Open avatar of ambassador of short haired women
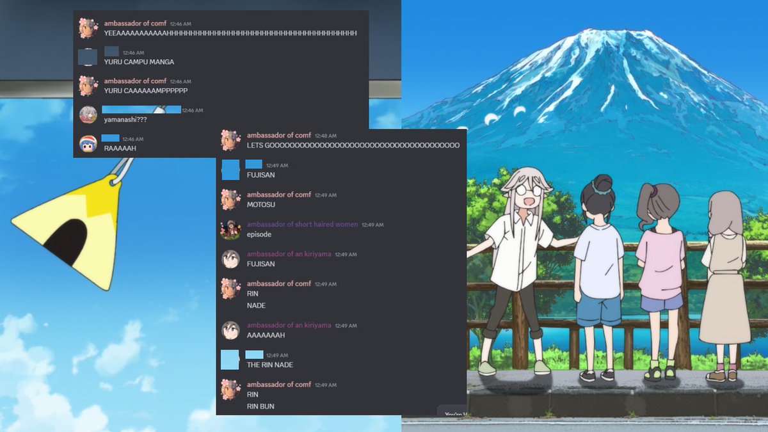The image size is (768, 432). (x=230, y=229)
